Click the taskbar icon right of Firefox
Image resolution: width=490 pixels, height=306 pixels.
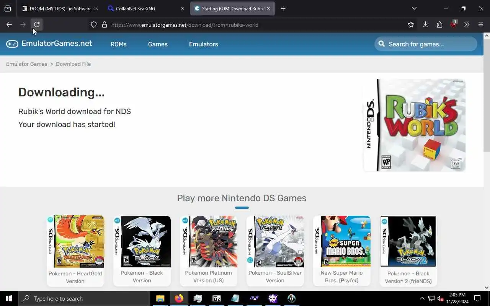pos(198,298)
